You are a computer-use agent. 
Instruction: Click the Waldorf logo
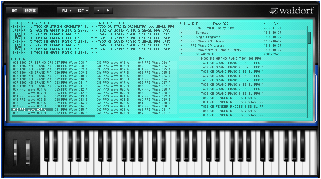tap(291, 10)
